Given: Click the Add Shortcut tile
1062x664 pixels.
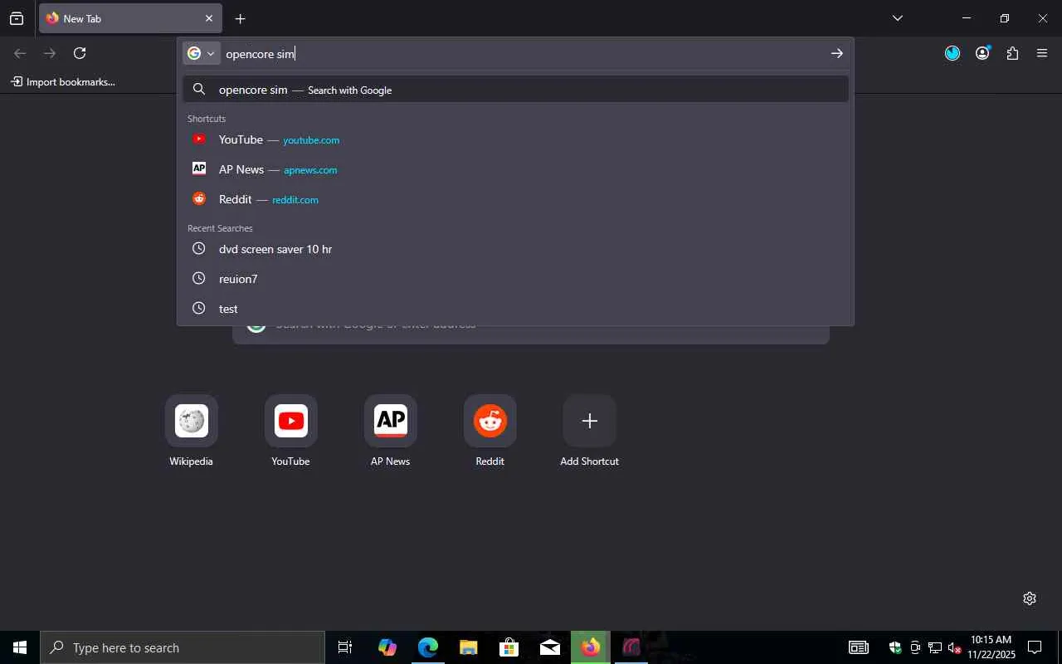Looking at the screenshot, I should (590, 432).
